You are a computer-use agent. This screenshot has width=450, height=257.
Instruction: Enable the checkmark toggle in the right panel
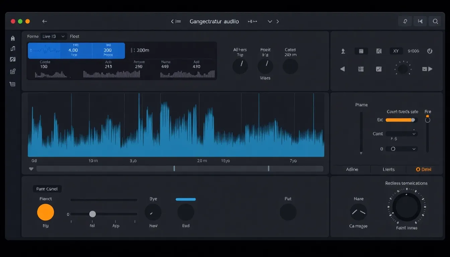coord(379,69)
